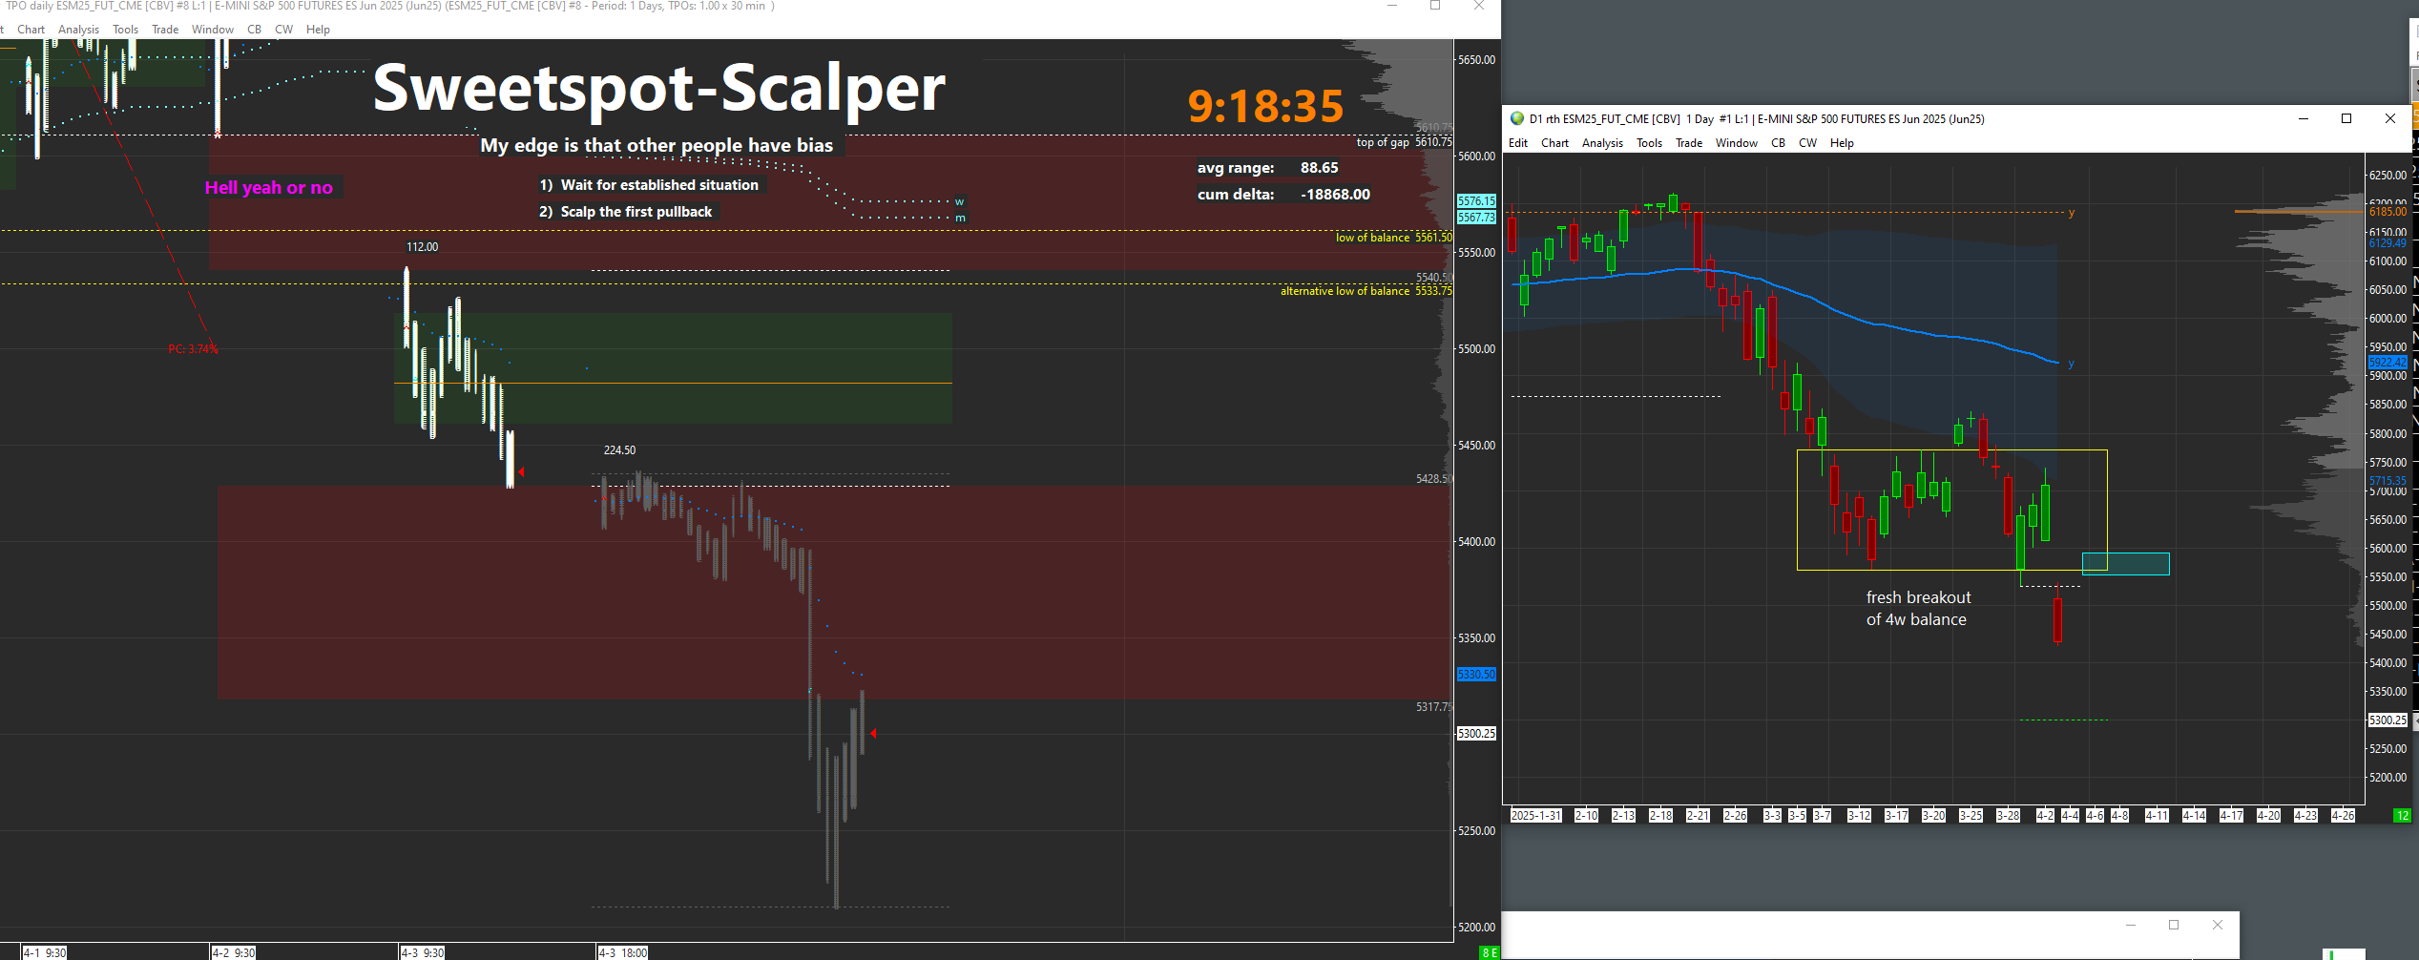Click the orange 6185.00 price label
This screenshot has height=960, width=2419.
(2388, 212)
